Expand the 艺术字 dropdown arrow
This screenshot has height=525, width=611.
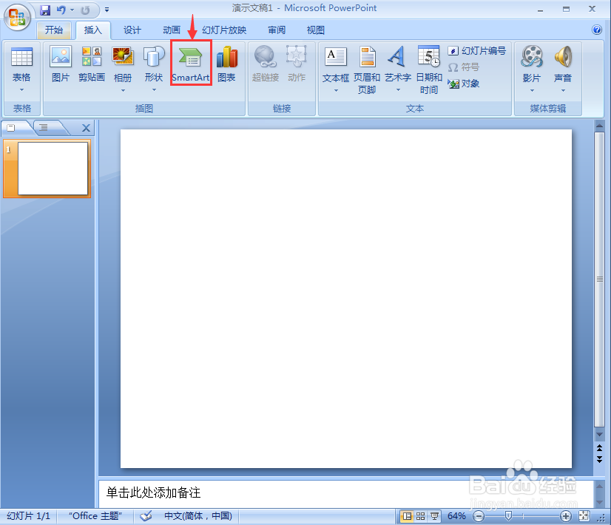point(398,90)
